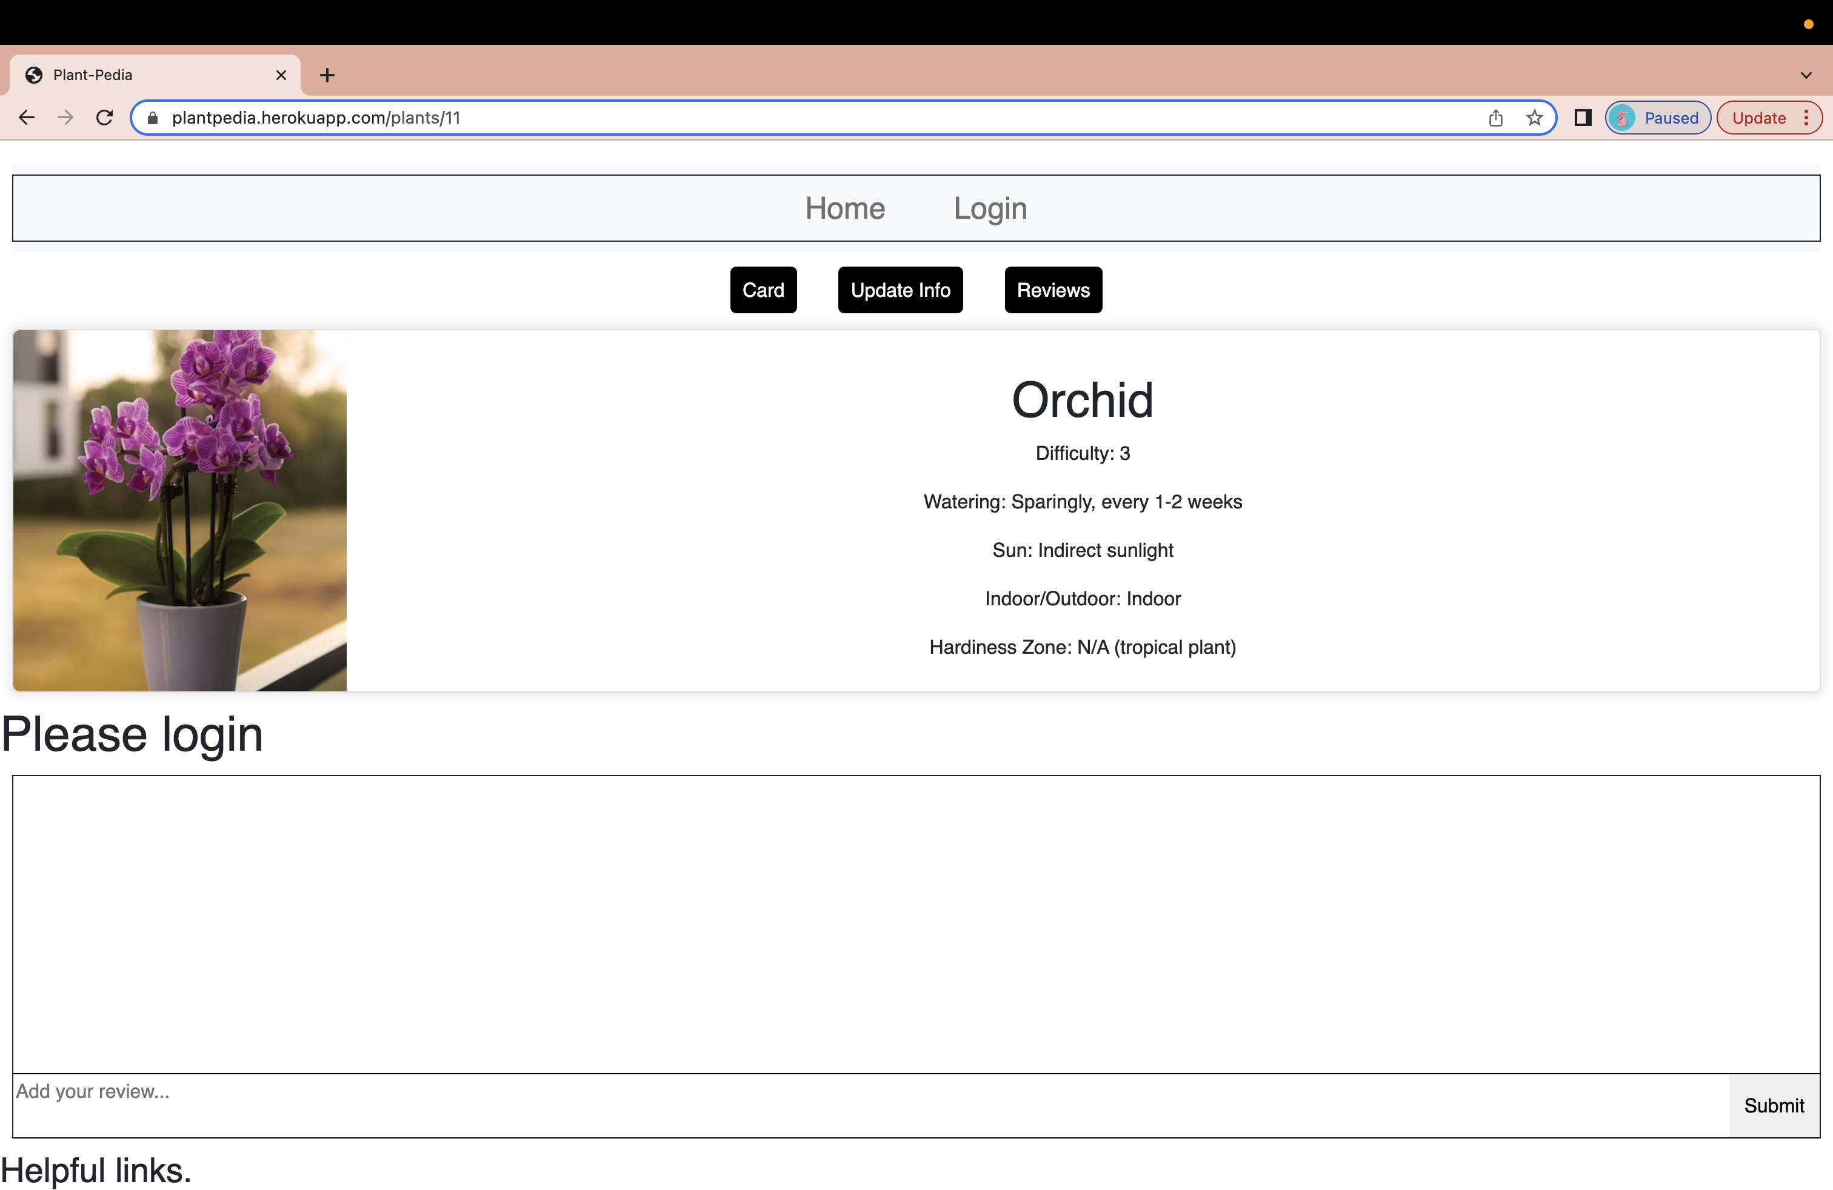The height and width of the screenshot is (1190, 1833).
Task: Click the address bar URL
Action: click(x=316, y=118)
